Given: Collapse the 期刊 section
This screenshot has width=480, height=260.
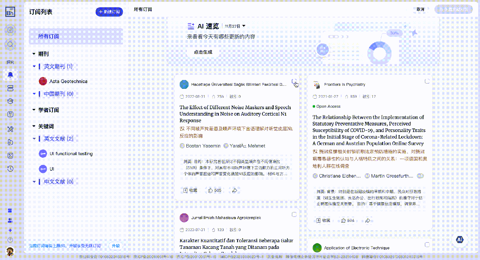Looking at the screenshot, I should pos(34,54).
